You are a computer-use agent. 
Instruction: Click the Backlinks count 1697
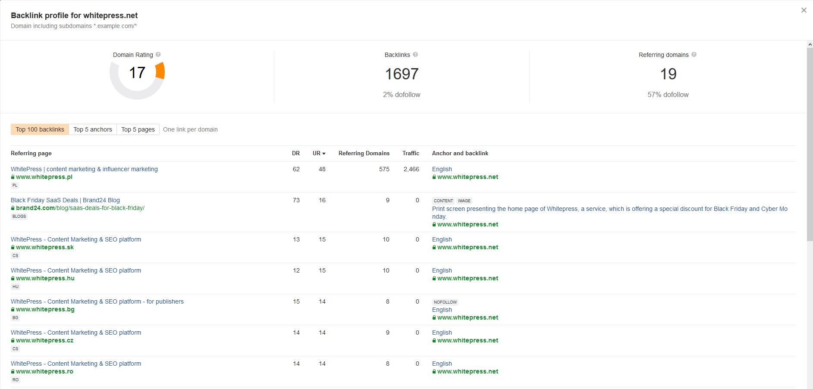(402, 74)
